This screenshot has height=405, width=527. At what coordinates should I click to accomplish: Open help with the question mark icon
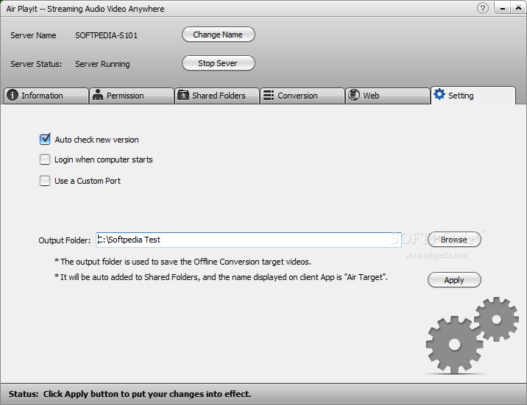[483, 8]
